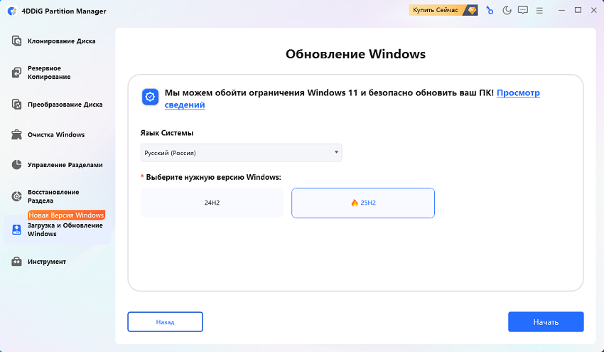Screen dimensions: 604x352
Task: Toggle dark mode with the moon icon
Action: click(x=507, y=11)
